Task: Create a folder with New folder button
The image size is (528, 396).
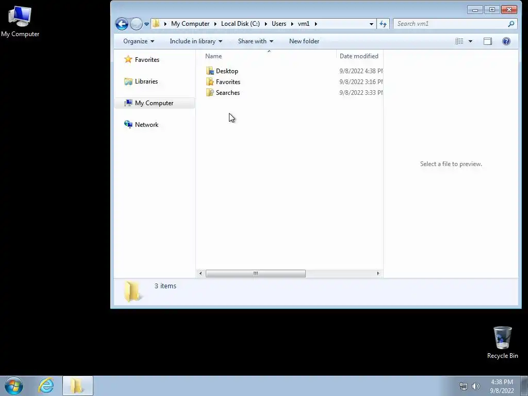Action: pyautogui.click(x=304, y=41)
